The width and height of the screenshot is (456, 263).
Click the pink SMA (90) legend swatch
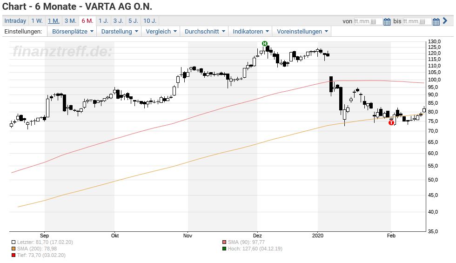[224, 242]
